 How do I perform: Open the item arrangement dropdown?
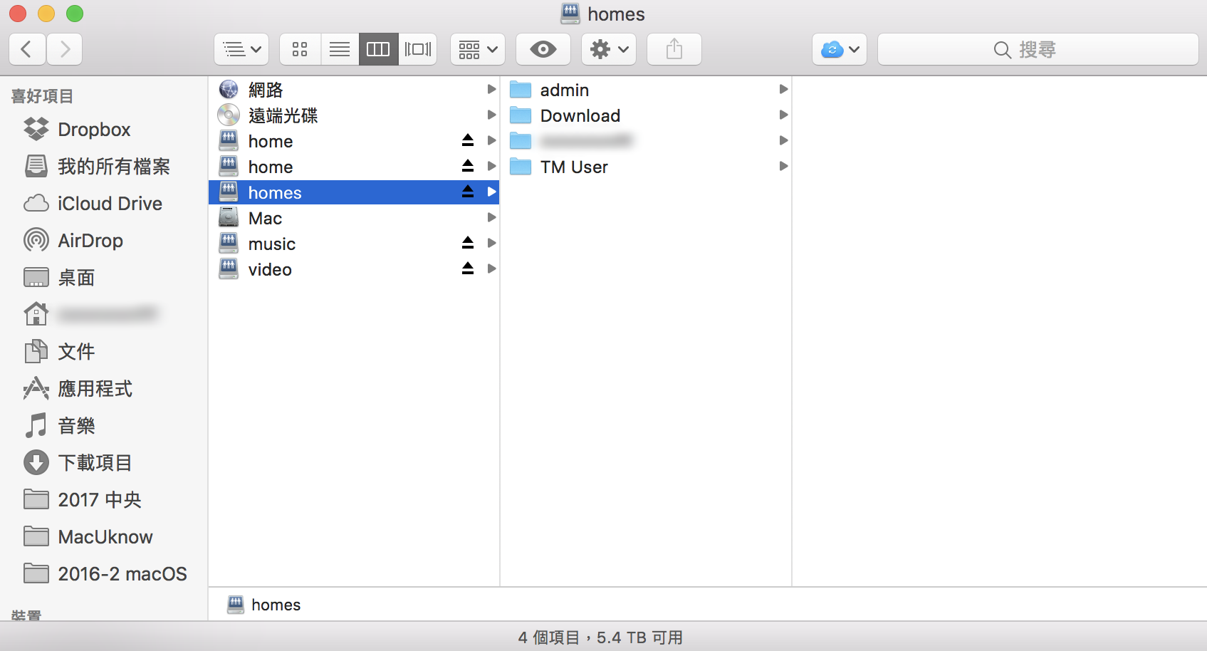coord(477,49)
